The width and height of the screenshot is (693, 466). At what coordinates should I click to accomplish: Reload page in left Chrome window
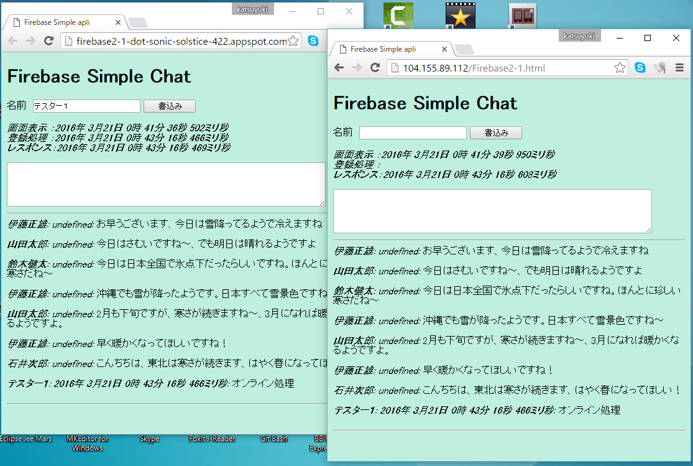[48, 41]
